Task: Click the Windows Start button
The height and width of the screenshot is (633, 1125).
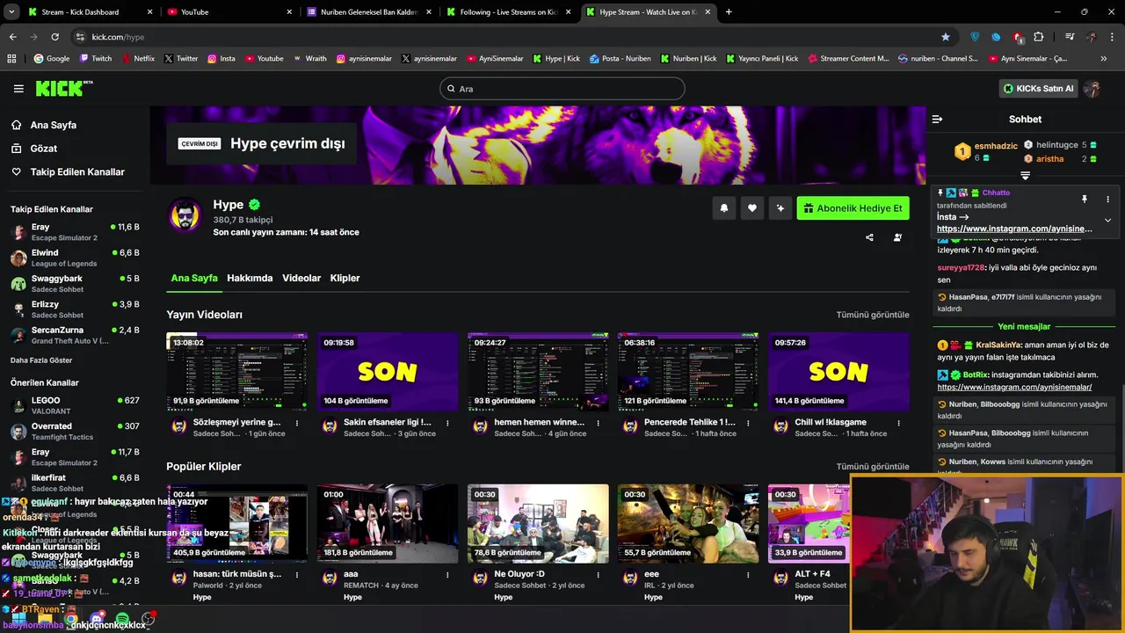Action: (18, 620)
